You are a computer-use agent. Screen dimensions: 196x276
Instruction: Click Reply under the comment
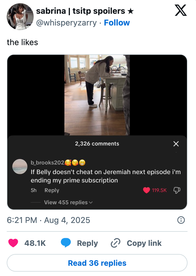coord(52,190)
